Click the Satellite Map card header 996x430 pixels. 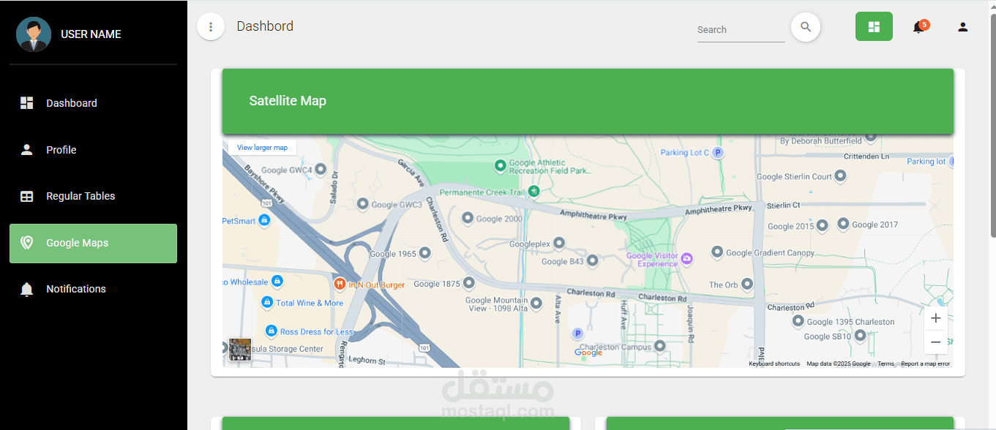[588, 101]
